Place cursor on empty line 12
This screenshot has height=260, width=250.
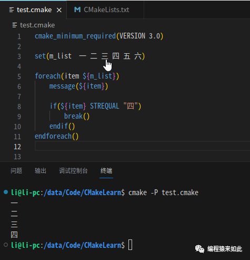click(x=142, y=146)
